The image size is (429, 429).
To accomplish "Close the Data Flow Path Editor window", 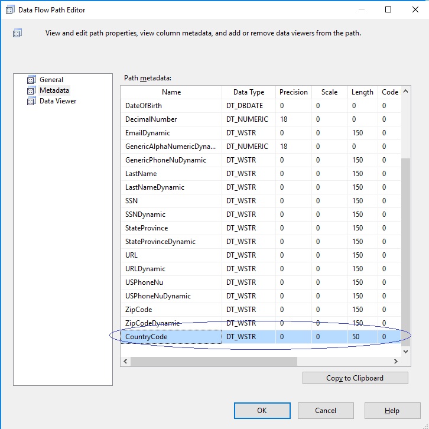I will point(415,9).
